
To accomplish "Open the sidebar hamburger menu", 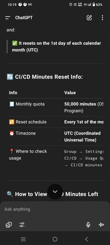I will (x=8, y=18).
